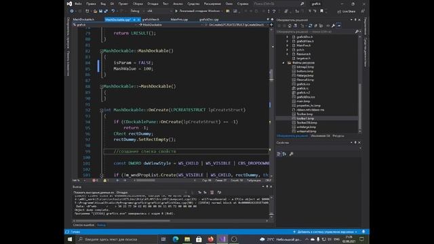Click the Categorized icon in Properties panel
The height and width of the screenshot is (244, 434).
pyautogui.click(x=279, y=154)
